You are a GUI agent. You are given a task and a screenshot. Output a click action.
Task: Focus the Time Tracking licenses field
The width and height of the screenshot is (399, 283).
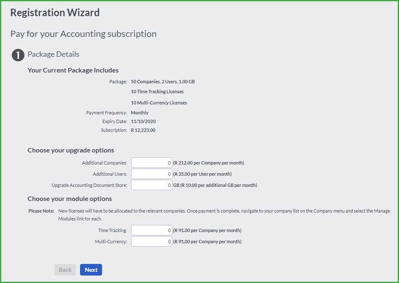point(152,230)
